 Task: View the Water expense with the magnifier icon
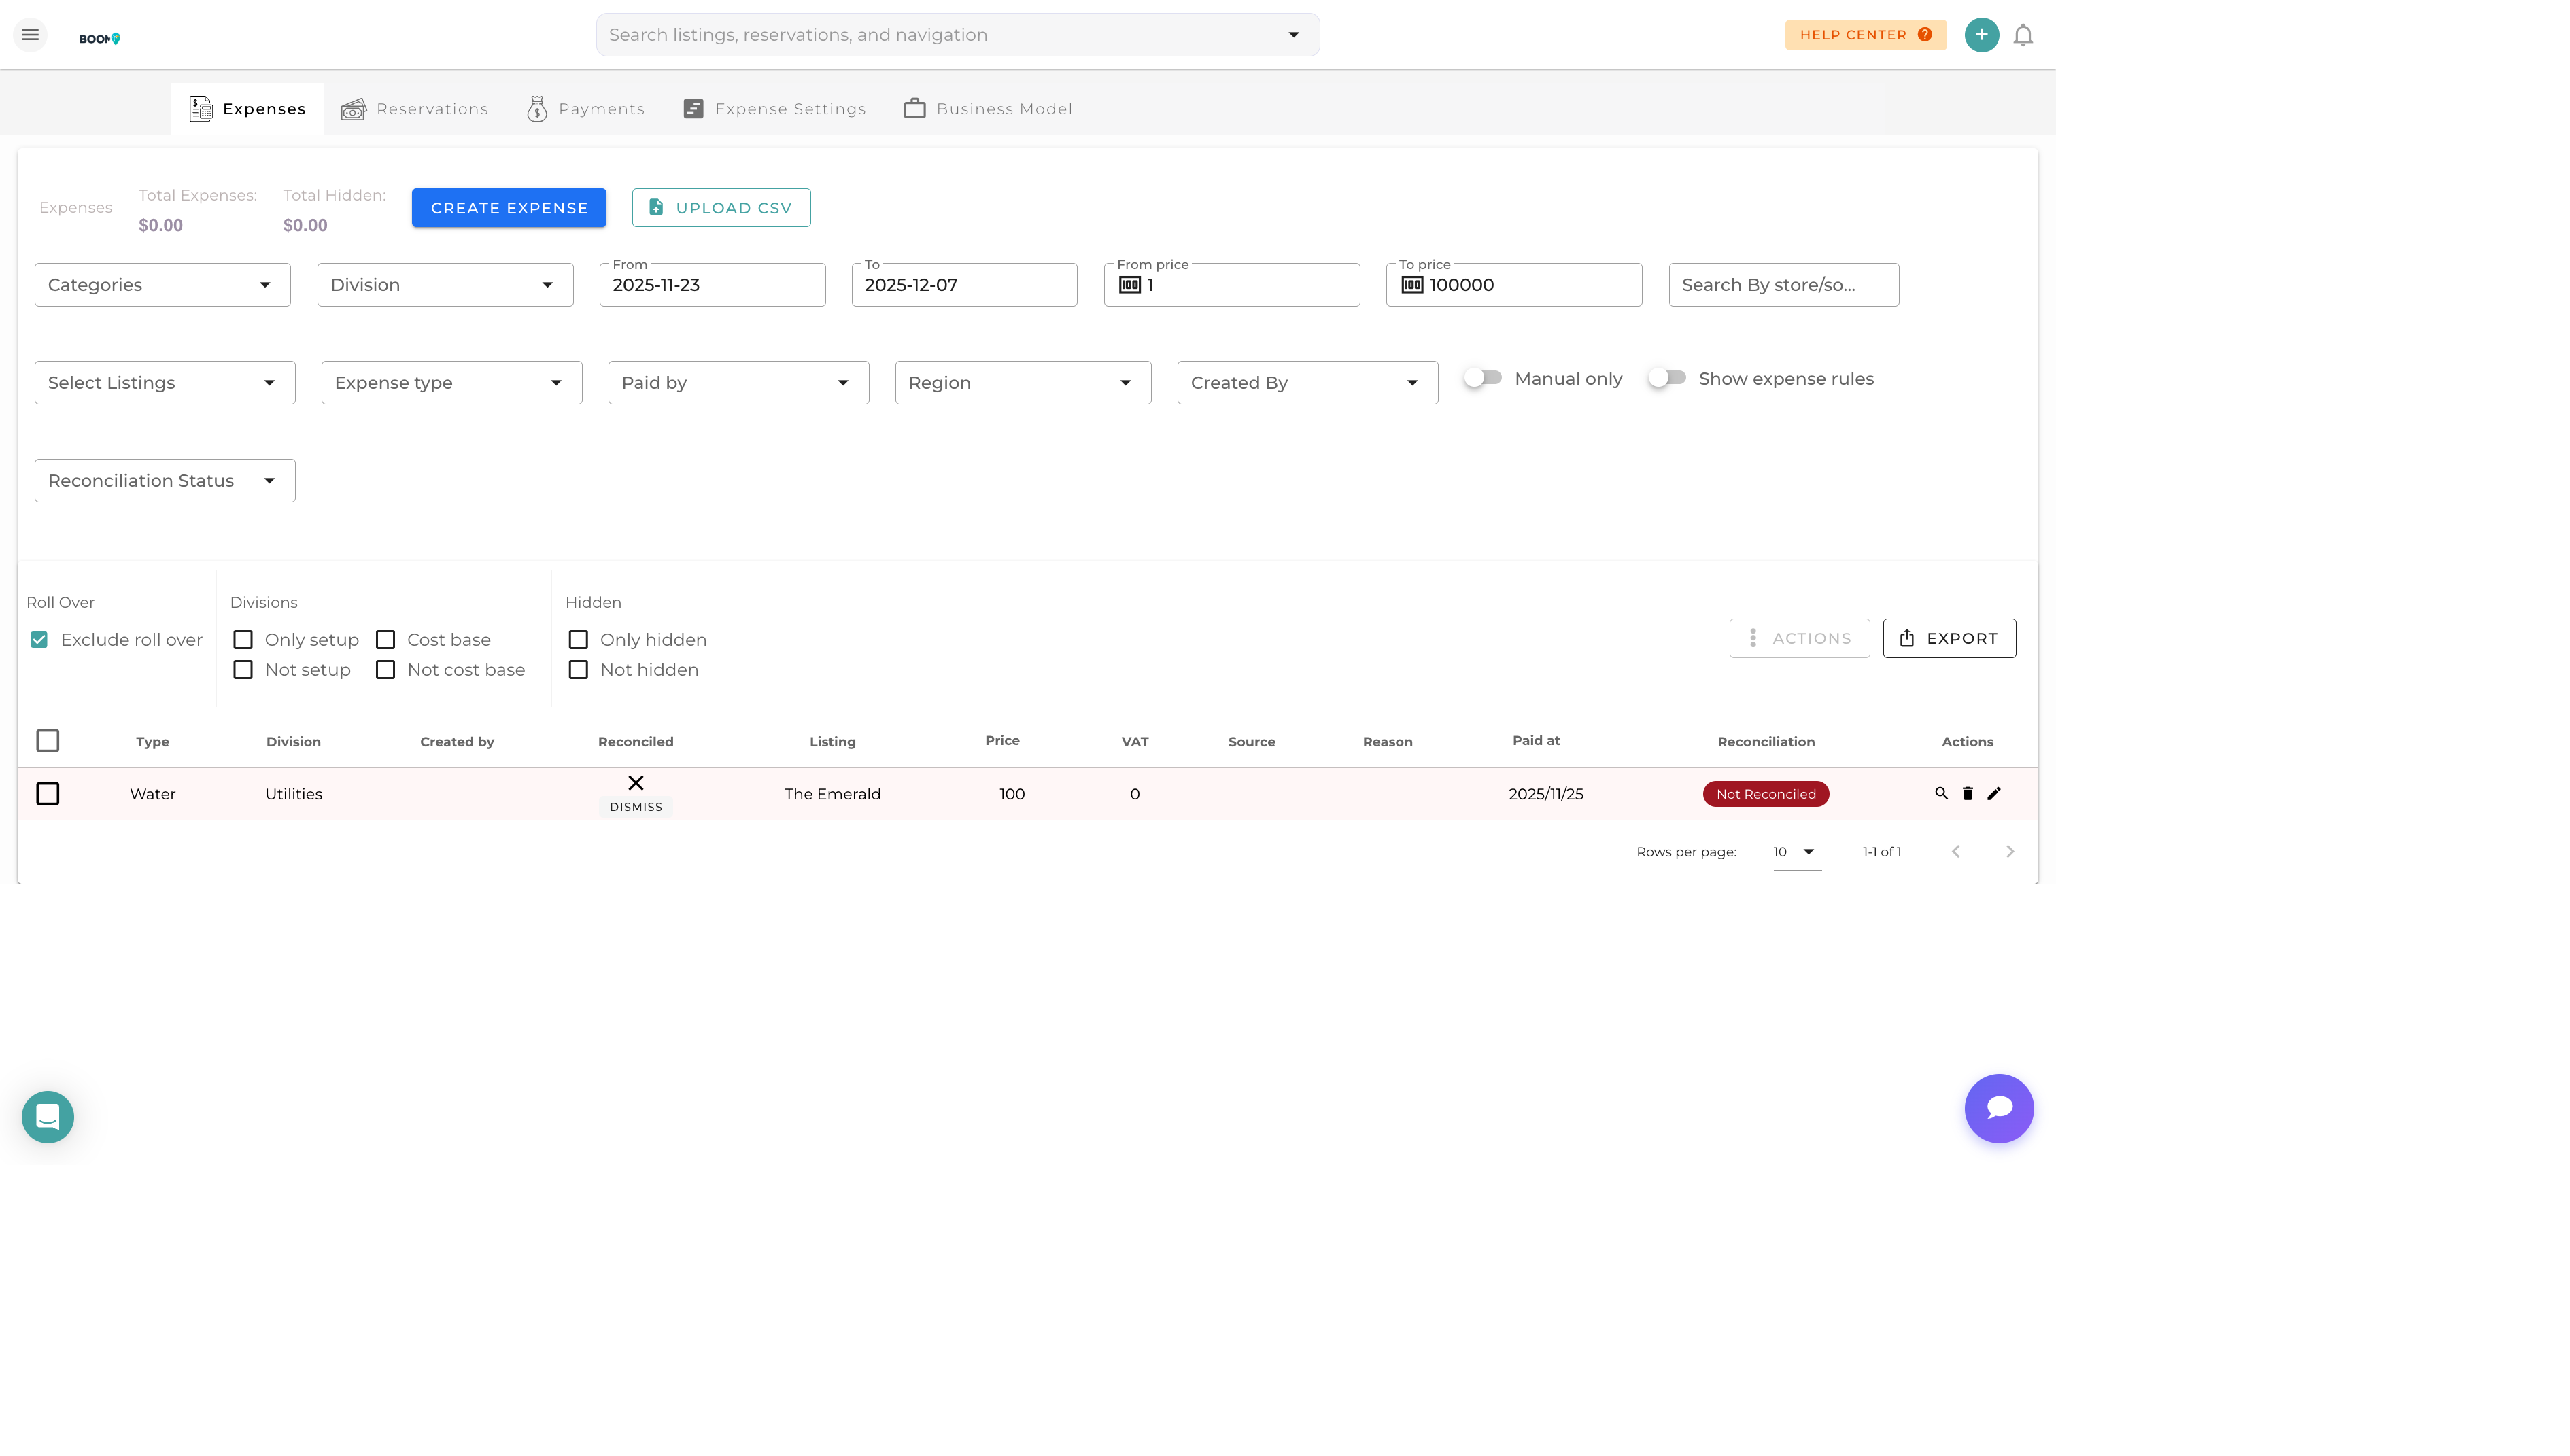click(x=1941, y=793)
